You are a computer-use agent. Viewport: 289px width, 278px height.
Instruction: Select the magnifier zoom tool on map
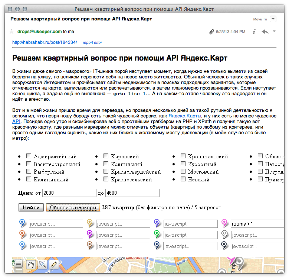(x=43, y=265)
